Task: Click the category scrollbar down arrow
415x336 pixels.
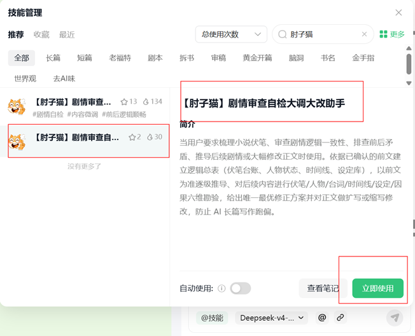Action: click(409, 83)
